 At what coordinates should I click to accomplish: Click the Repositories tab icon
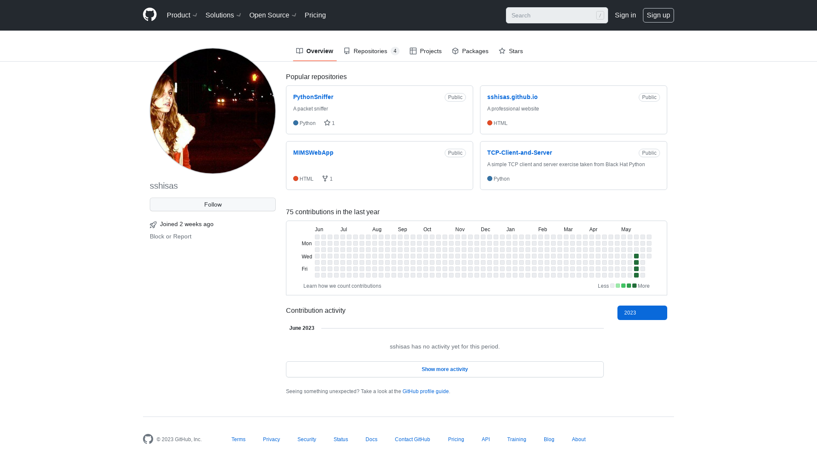click(347, 51)
